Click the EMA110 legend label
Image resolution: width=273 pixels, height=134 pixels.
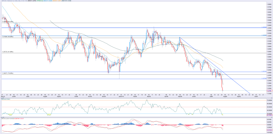[66, 1]
